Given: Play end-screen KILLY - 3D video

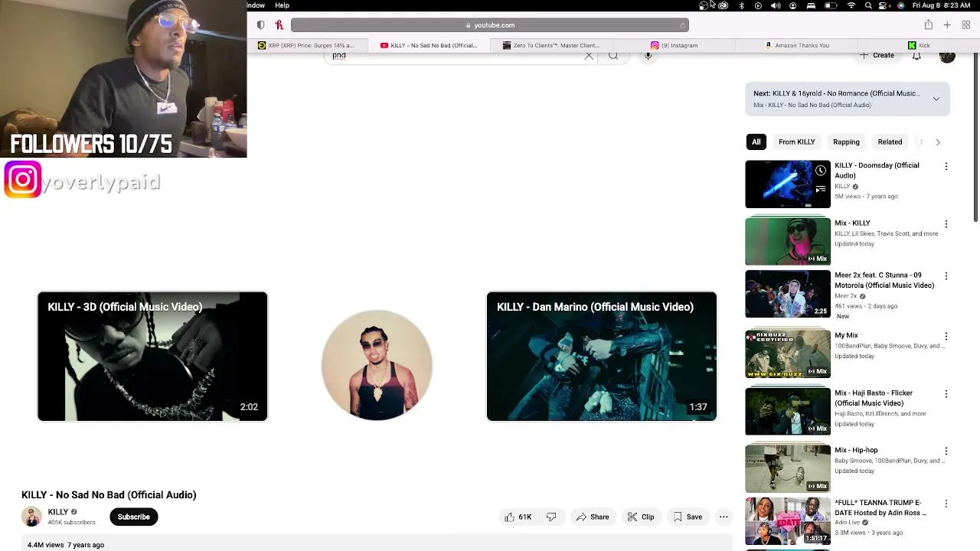Looking at the screenshot, I should [x=152, y=357].
